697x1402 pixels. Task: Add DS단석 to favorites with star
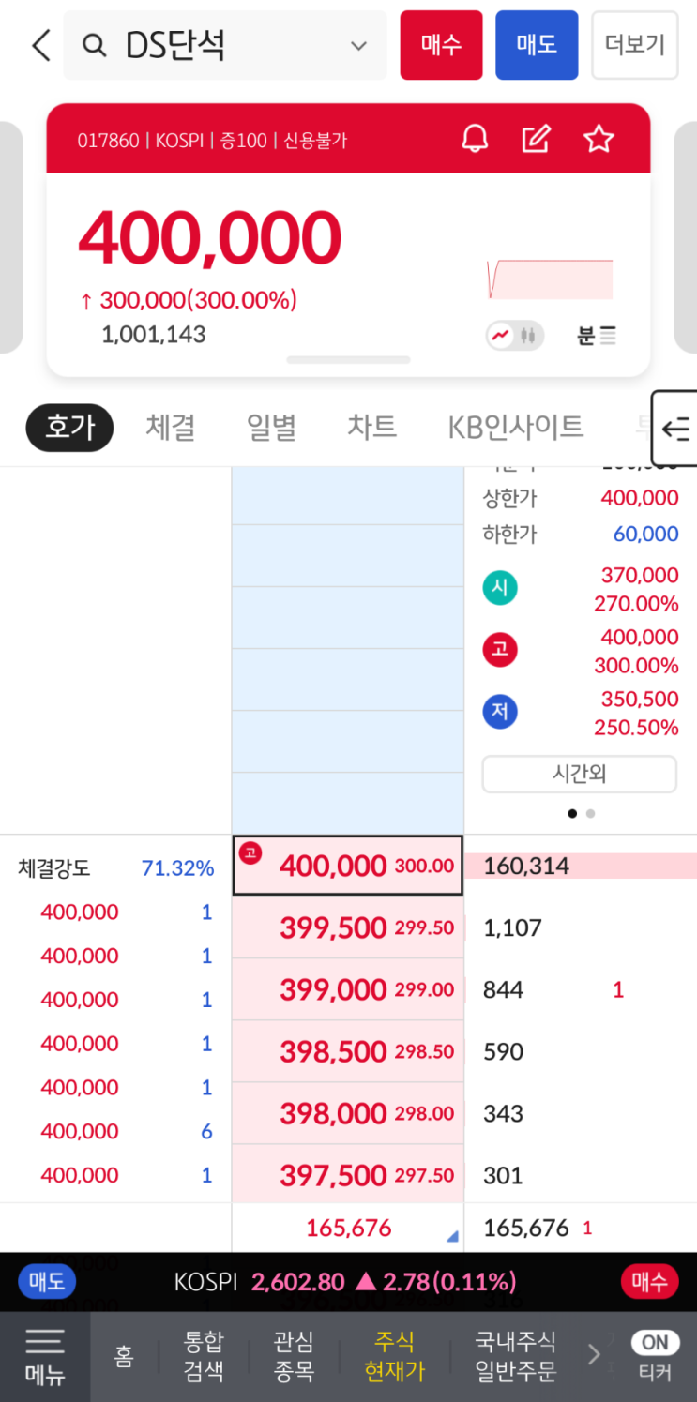click(x=599, y=140)
